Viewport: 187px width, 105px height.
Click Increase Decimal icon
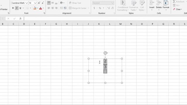pyautogui.click(x=109, y=8)
